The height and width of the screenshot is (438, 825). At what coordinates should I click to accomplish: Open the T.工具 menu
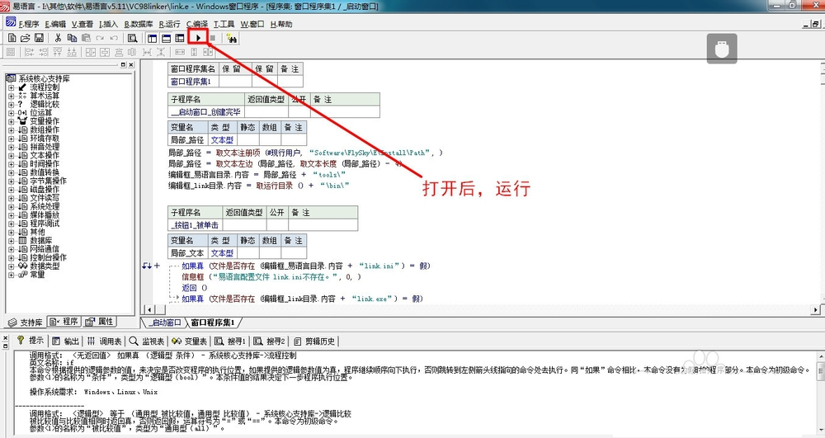[224, 24]
